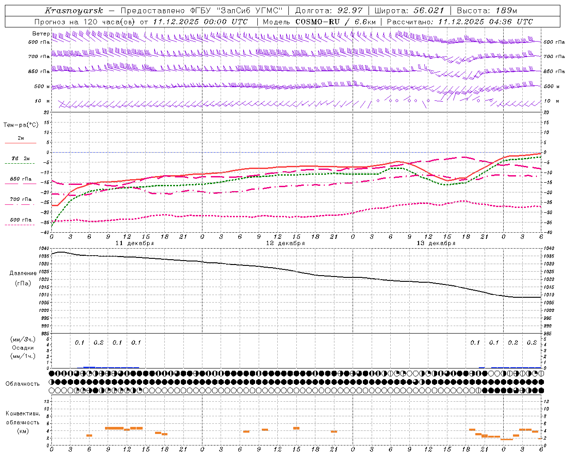This screenshot has width=567, height=453.
Task: Click the (км) unit under convective cloud label
Action: [23, 431]
